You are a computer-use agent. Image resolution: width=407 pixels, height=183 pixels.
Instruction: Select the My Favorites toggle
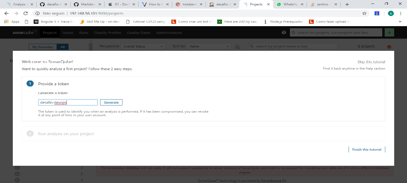pos(43,47)
